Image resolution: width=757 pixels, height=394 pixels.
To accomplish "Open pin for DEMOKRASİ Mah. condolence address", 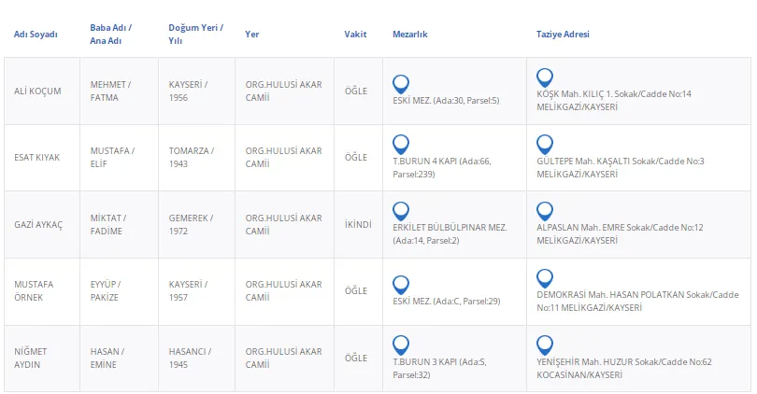I will coord(545,277).
